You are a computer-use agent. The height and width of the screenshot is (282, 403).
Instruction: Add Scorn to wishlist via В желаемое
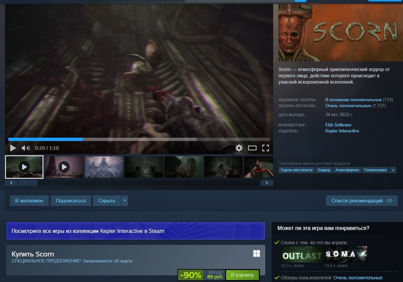(29, 201)
